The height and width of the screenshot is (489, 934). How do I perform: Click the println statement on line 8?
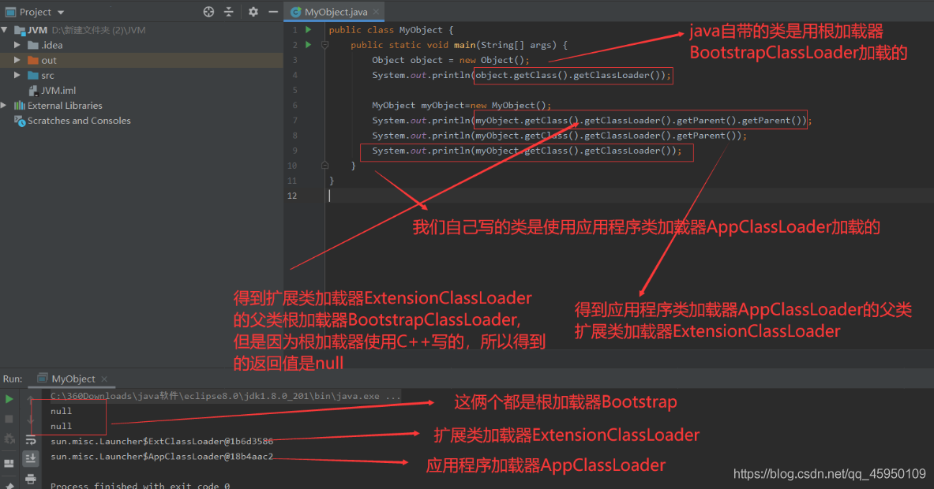pyautogui.click(x=559, y=136)
